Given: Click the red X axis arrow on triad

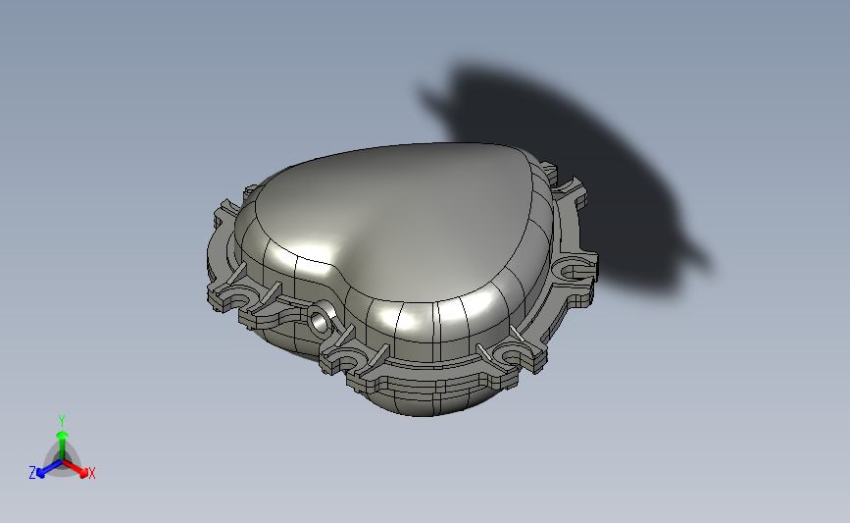Looking at the screenshot, I should 75,468.
